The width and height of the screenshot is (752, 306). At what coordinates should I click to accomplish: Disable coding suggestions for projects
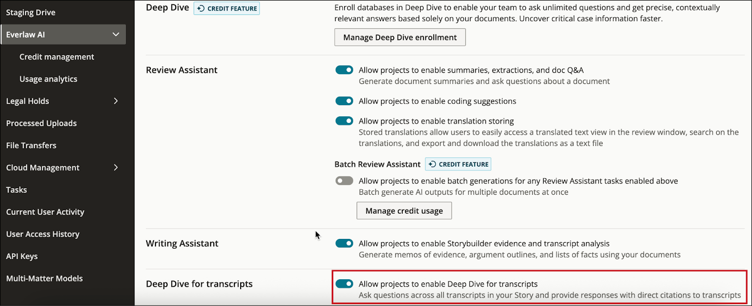tap(344, 100)
